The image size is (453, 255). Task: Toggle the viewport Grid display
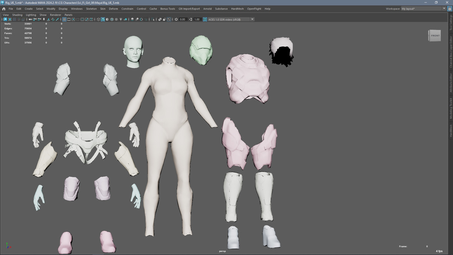[64, 19]
